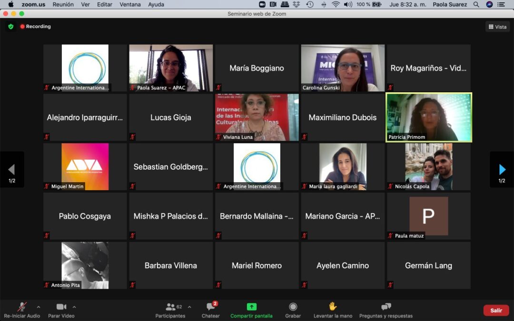This screenshot has width=514, height=321.
Task: Toggle Parar Video camera button
Action: pos(61,310)
